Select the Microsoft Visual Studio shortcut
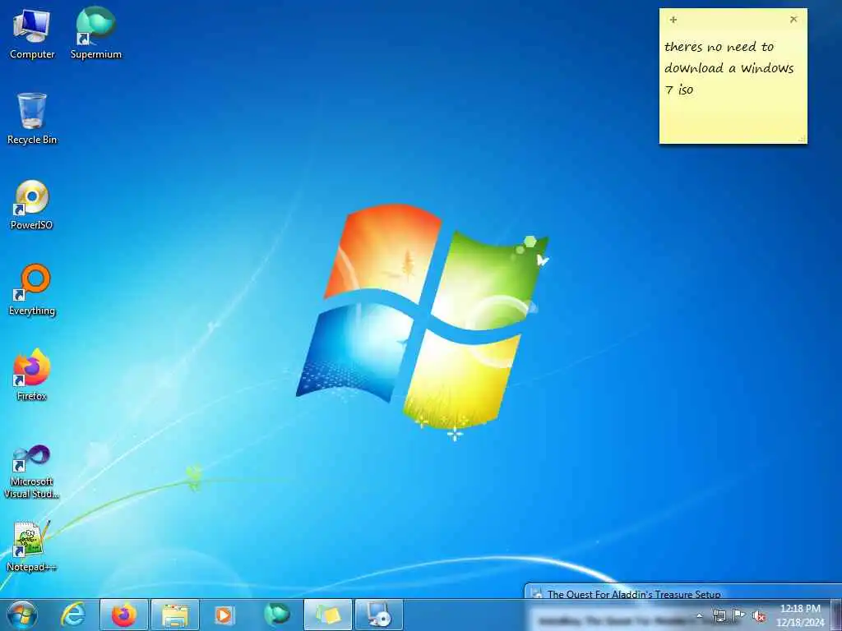842x631 pixels. pos(32,472)
